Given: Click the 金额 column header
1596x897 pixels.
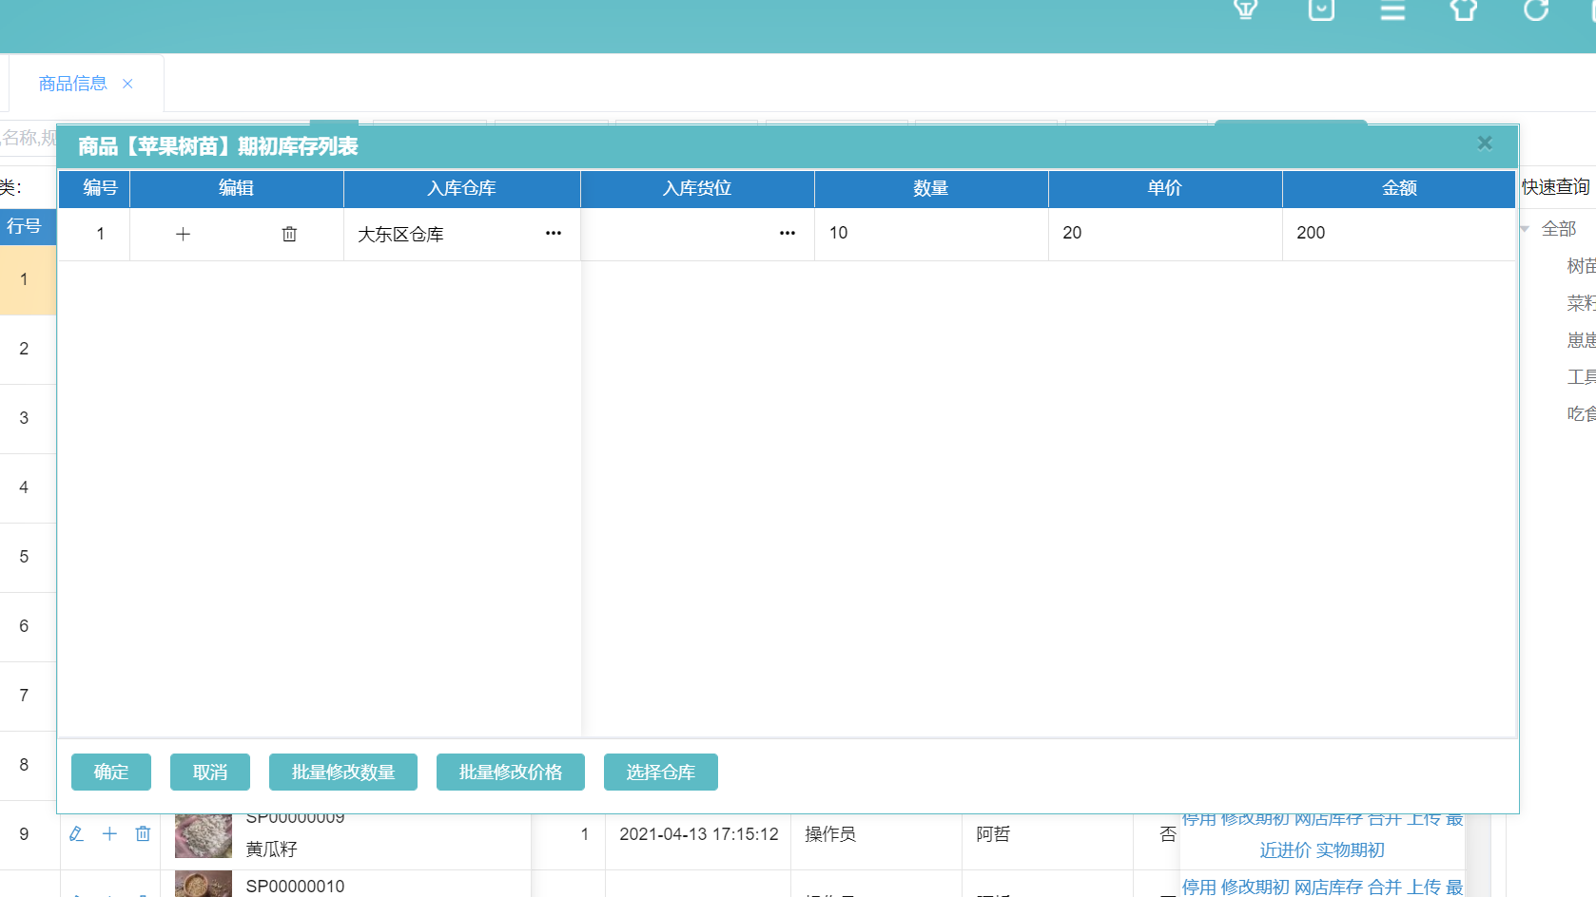Looking at the screenshot, I should click(x=1399, y=188).
